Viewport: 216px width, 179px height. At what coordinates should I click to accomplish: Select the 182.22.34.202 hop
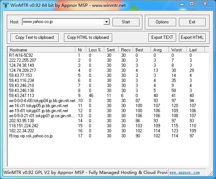(108, 131)
